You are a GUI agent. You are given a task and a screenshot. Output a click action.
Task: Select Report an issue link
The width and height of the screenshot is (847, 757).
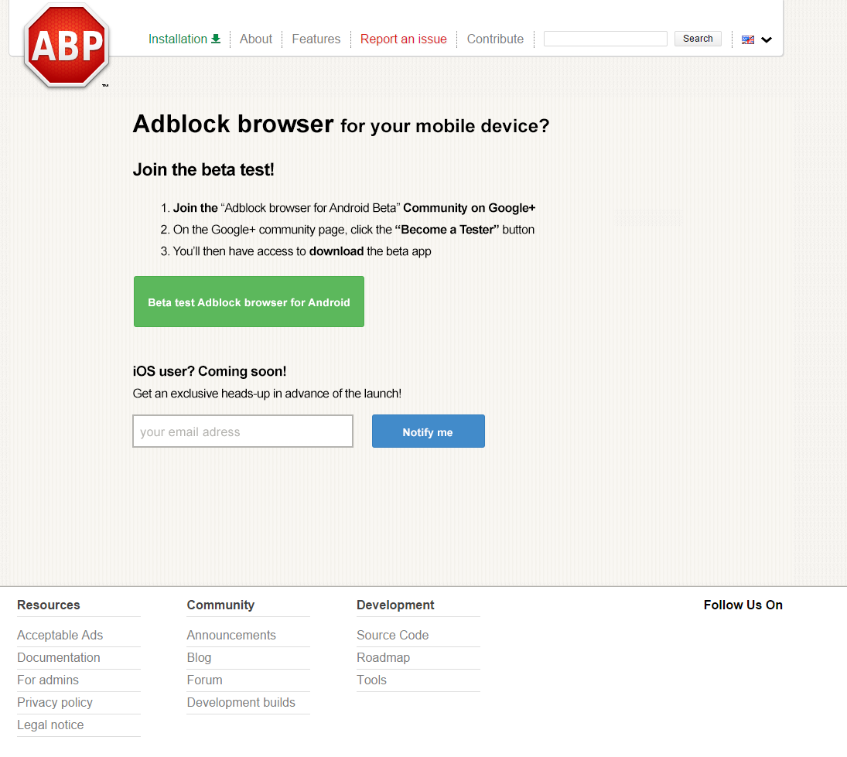click(403, 39)
